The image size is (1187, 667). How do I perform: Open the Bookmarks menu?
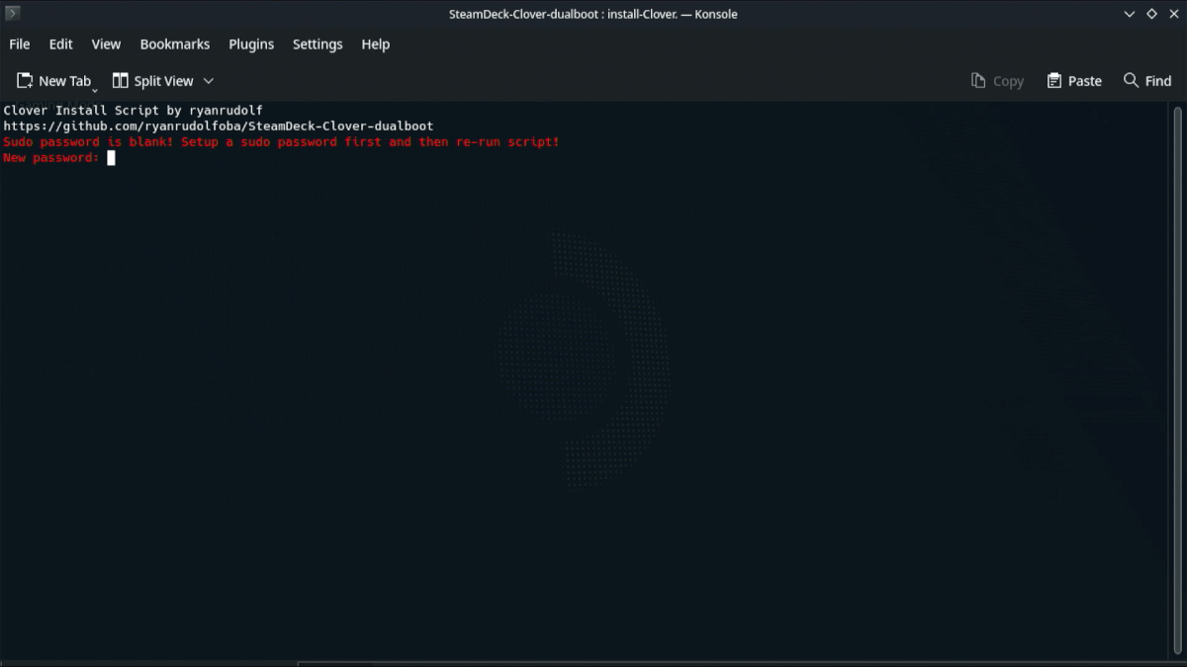[175, 44]
